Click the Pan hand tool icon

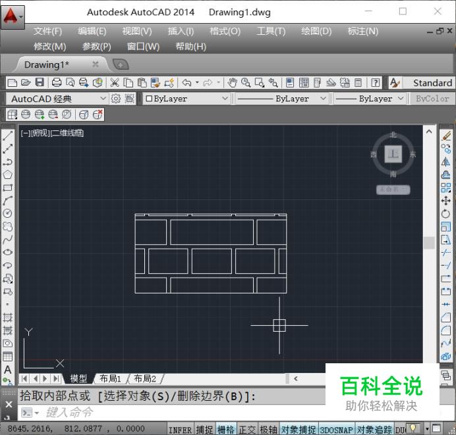click(232, 83)
